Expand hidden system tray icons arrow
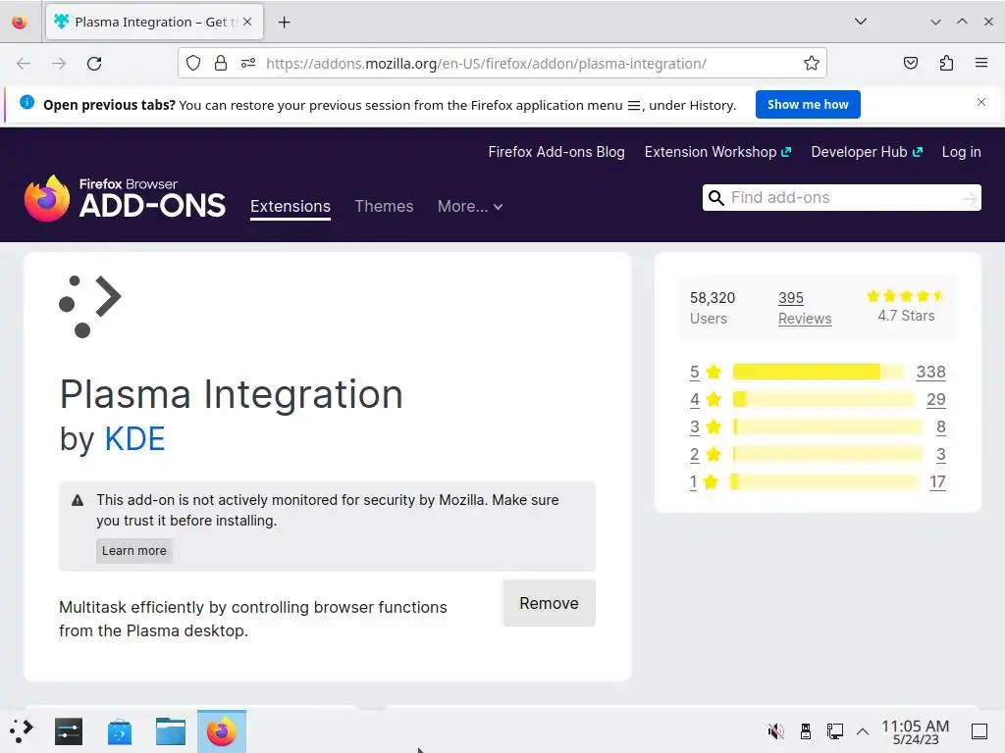Viewport: 1005px width, 753px height. [x=863, y=731]
